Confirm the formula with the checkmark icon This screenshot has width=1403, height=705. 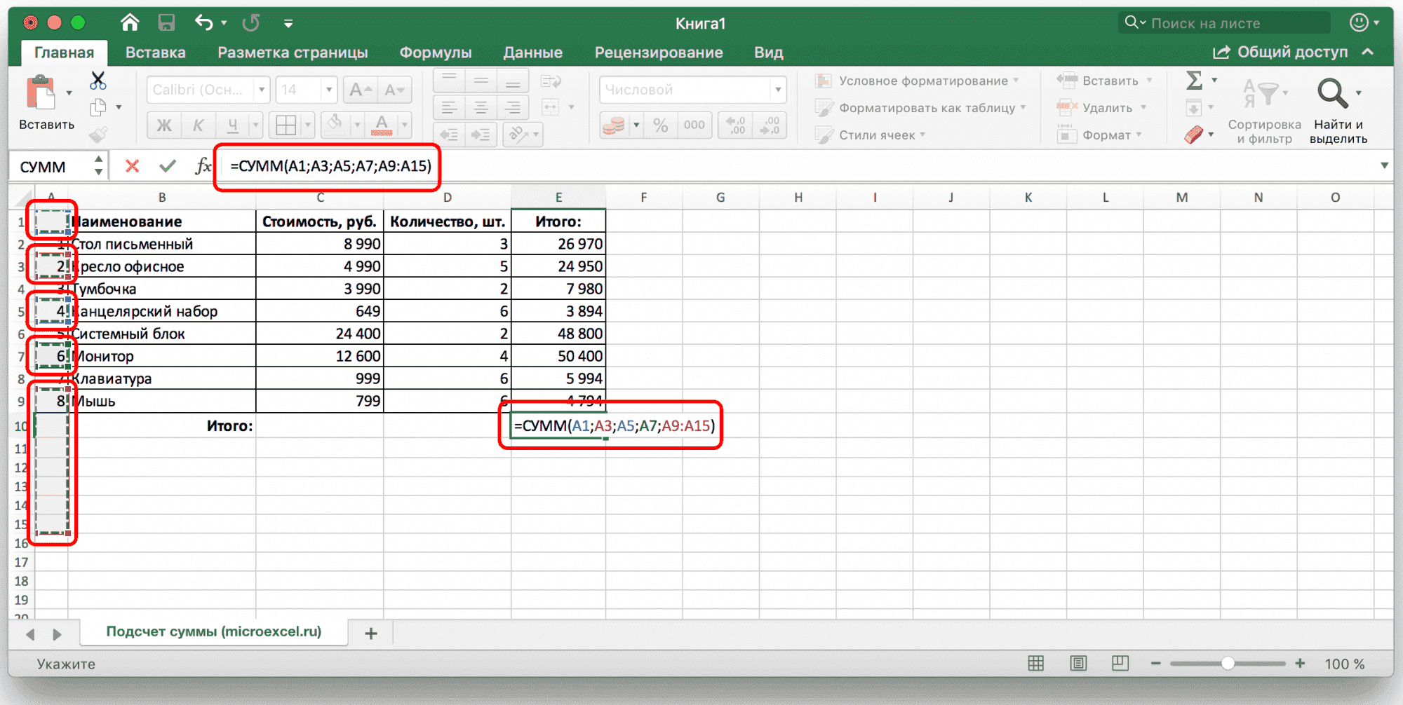tap(167, 166)
